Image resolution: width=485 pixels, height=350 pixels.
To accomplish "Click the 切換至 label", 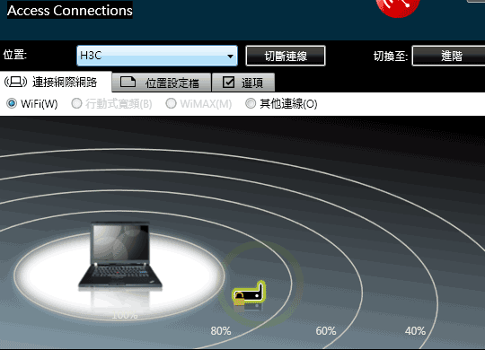I will (391, 56).
